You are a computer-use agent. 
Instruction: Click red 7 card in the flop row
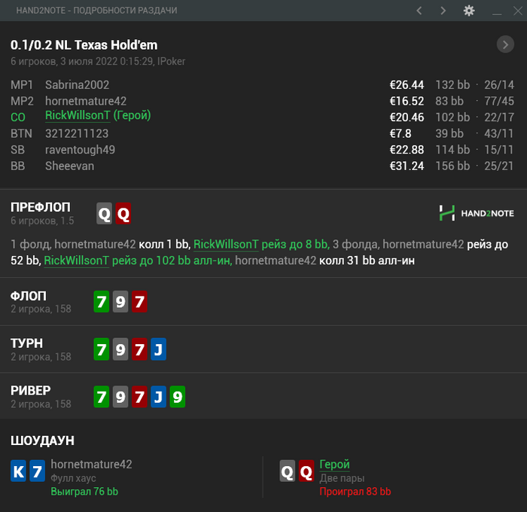(139, 301)
